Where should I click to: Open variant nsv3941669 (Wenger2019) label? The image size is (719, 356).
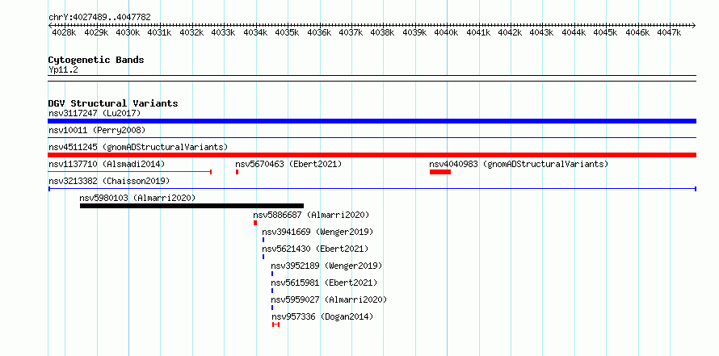tap(317, 232)
